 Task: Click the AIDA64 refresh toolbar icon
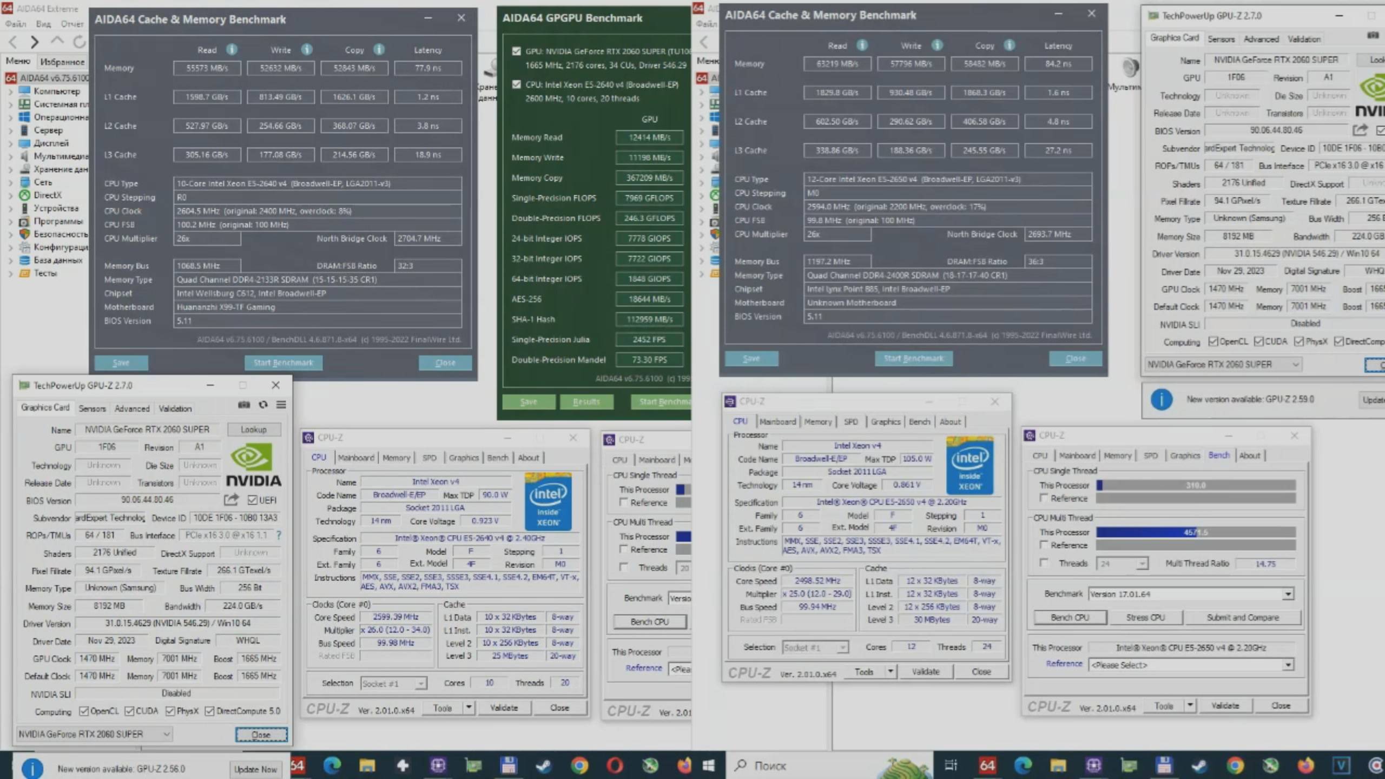point(80,42)
